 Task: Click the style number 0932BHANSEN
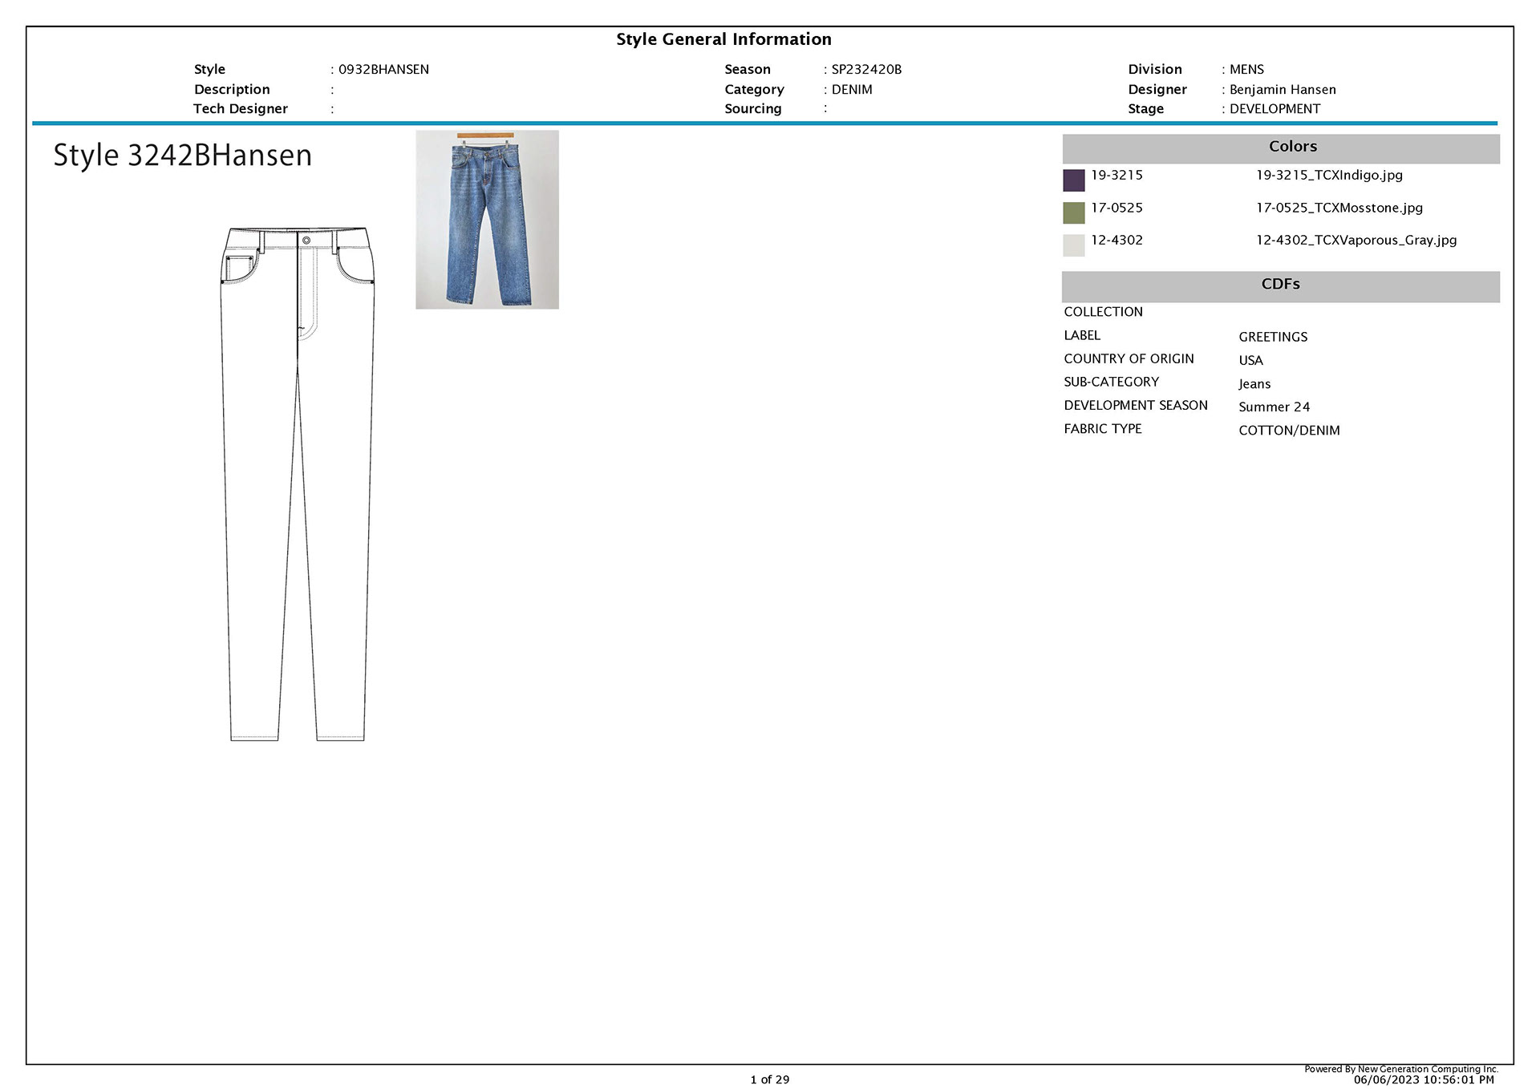coord(383,70)
